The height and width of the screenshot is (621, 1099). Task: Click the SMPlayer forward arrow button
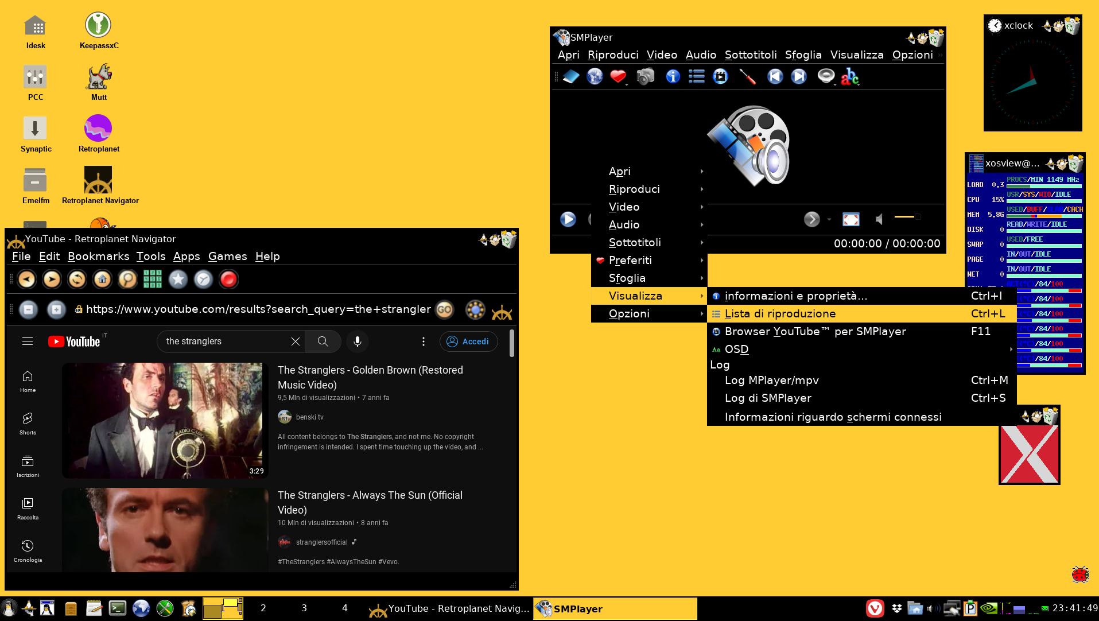[811, 219]
